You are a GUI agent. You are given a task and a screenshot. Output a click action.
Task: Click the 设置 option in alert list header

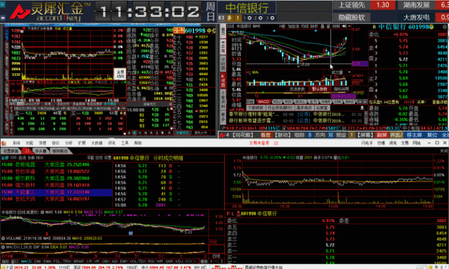pyautogui.click(x=108, y=158)
